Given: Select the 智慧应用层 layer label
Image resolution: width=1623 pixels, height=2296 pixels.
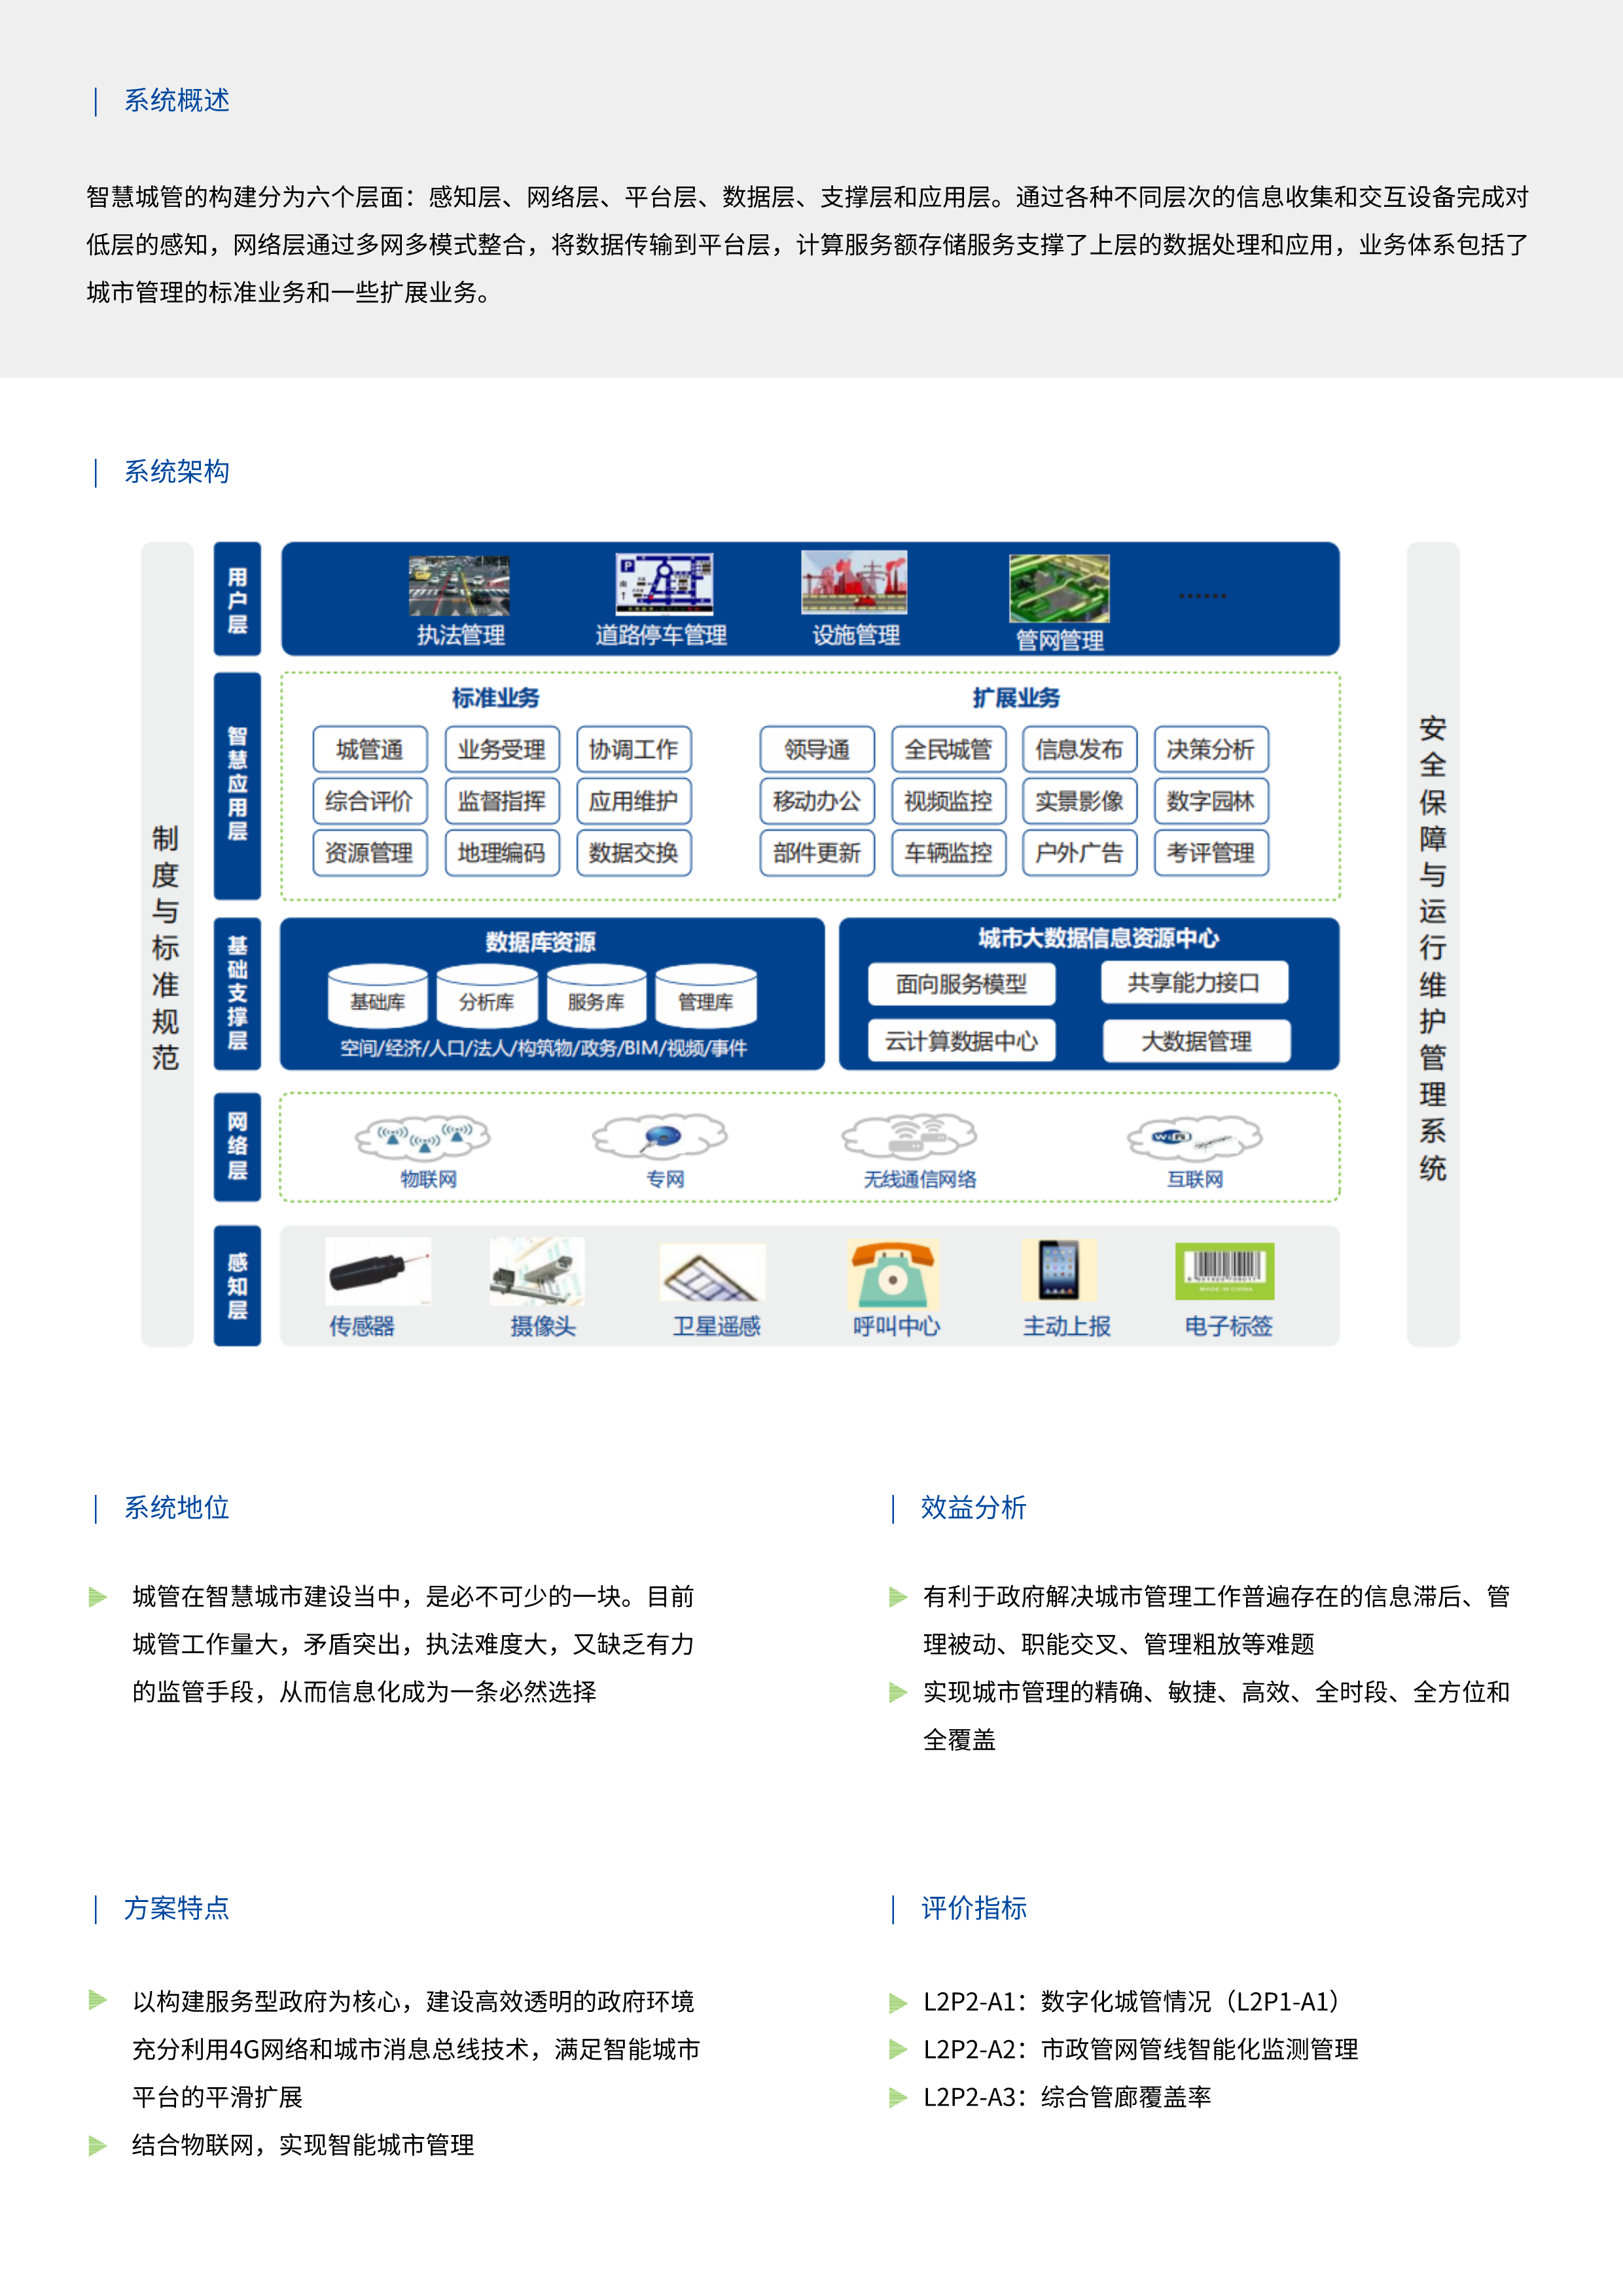Looking at the screenshot, I should (x=237, y=785).
